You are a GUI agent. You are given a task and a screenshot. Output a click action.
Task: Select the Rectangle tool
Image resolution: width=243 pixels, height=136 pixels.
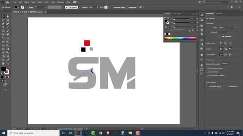[3, 31]
